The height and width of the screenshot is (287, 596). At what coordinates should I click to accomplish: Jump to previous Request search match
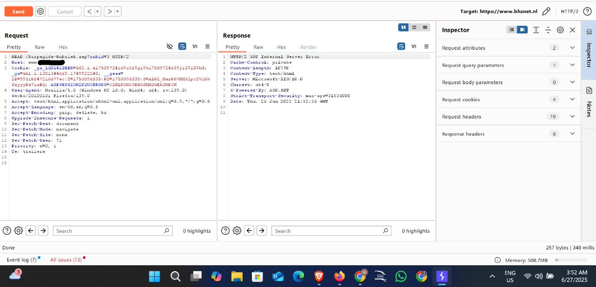click(31, 230)
